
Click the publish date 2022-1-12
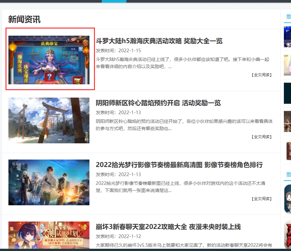point(130,236)
